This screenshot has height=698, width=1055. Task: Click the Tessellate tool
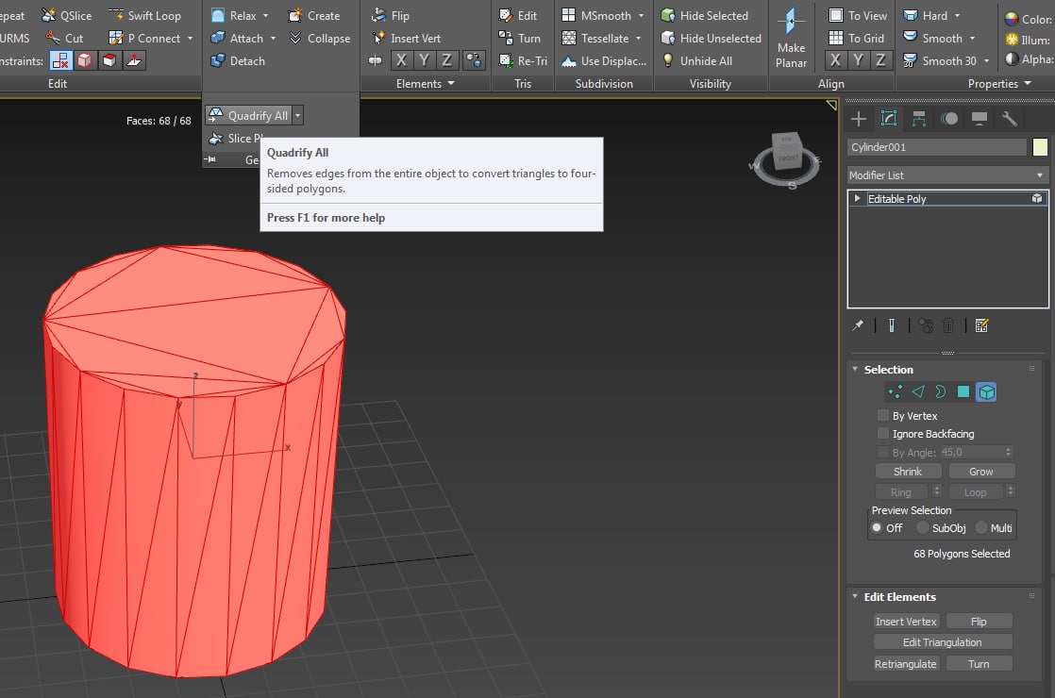[x=595, y=39]
